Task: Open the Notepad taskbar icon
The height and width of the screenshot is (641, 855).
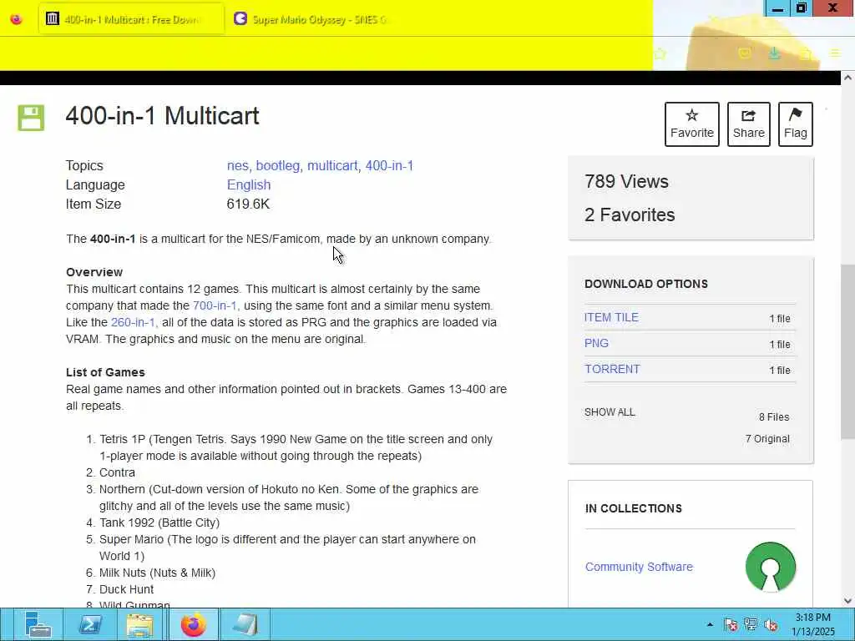Action: 245,624
